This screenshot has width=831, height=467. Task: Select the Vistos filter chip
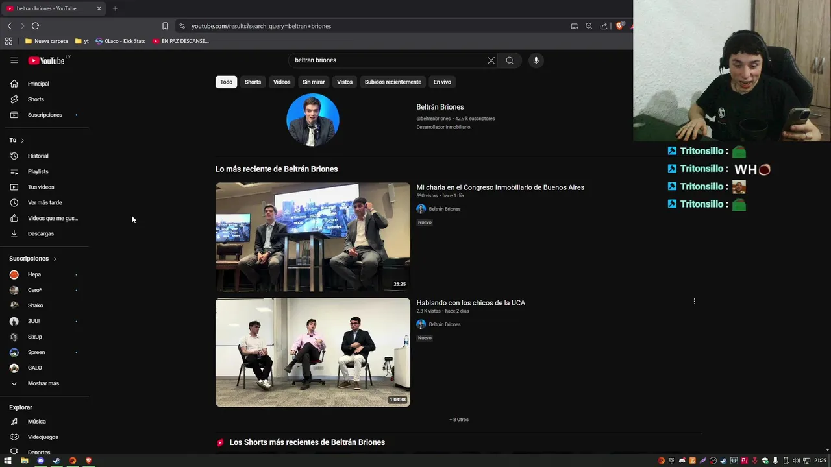[345, 82]
